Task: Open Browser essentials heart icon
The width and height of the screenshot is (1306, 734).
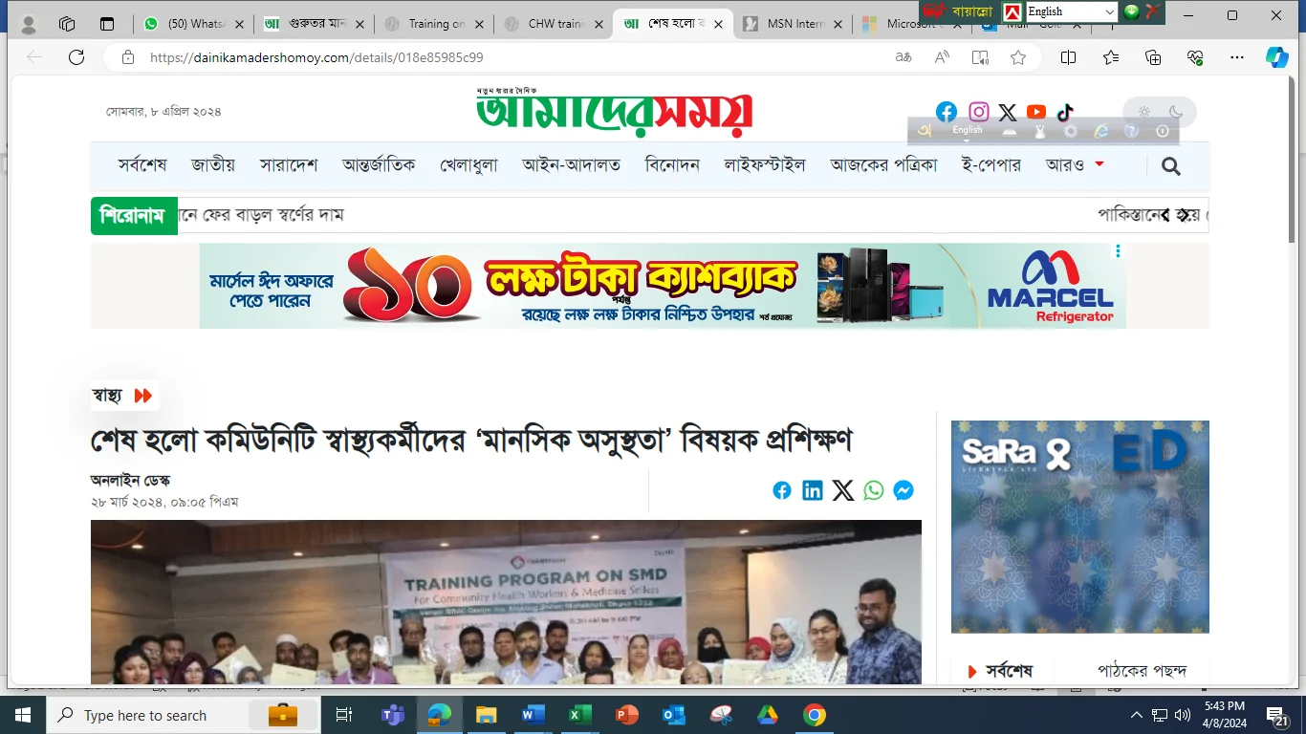Action: coord(1195,57)
